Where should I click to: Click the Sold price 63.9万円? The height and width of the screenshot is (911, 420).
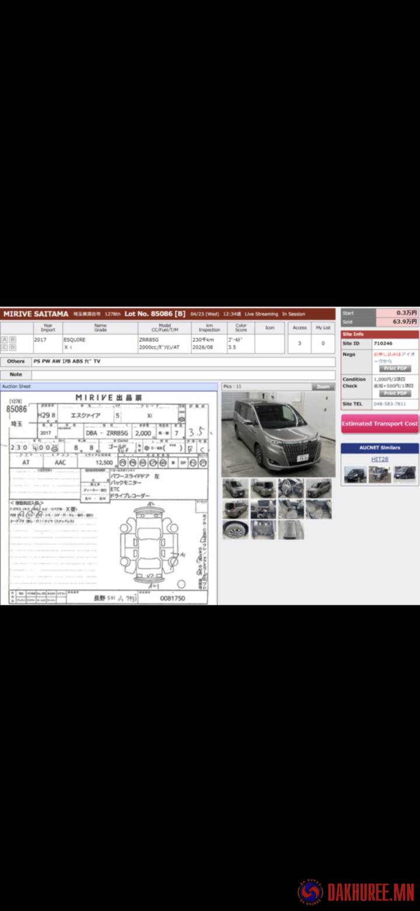405,321
